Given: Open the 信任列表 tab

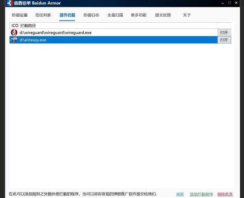Looking at the screenshot, I should 43,15.
